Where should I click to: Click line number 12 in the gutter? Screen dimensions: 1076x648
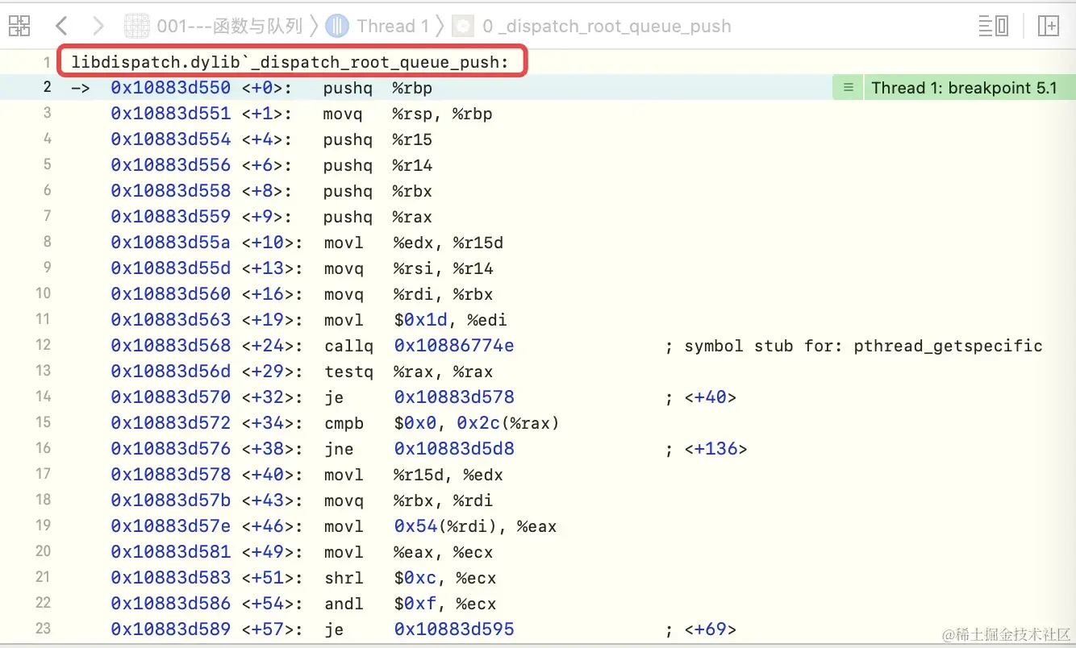click(43, 345)
